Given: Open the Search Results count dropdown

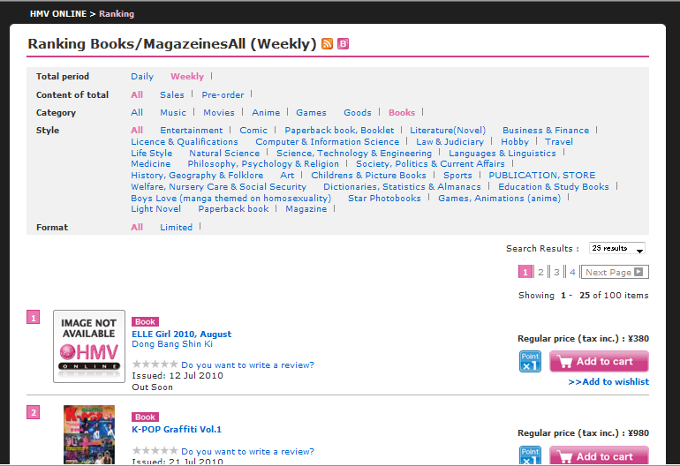Looking at the screenshot, I should coord(616,248).
